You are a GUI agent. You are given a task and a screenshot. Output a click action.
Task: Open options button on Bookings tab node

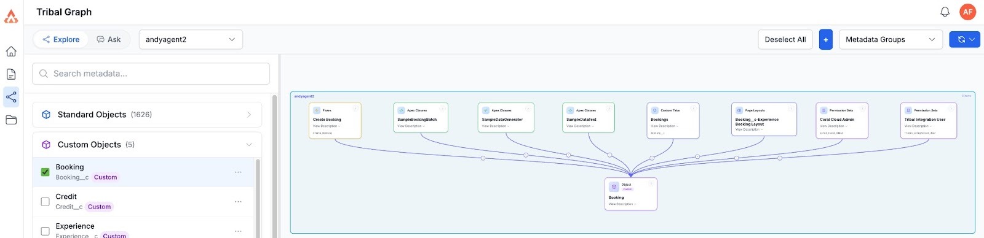point(693,109)
